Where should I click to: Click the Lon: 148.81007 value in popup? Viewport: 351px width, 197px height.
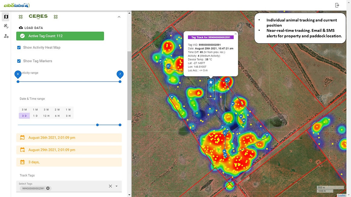click(197, 67)
